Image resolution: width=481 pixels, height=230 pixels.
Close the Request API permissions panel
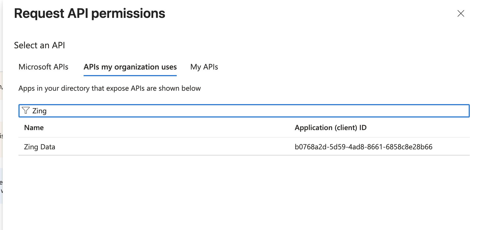click(461, 13)
